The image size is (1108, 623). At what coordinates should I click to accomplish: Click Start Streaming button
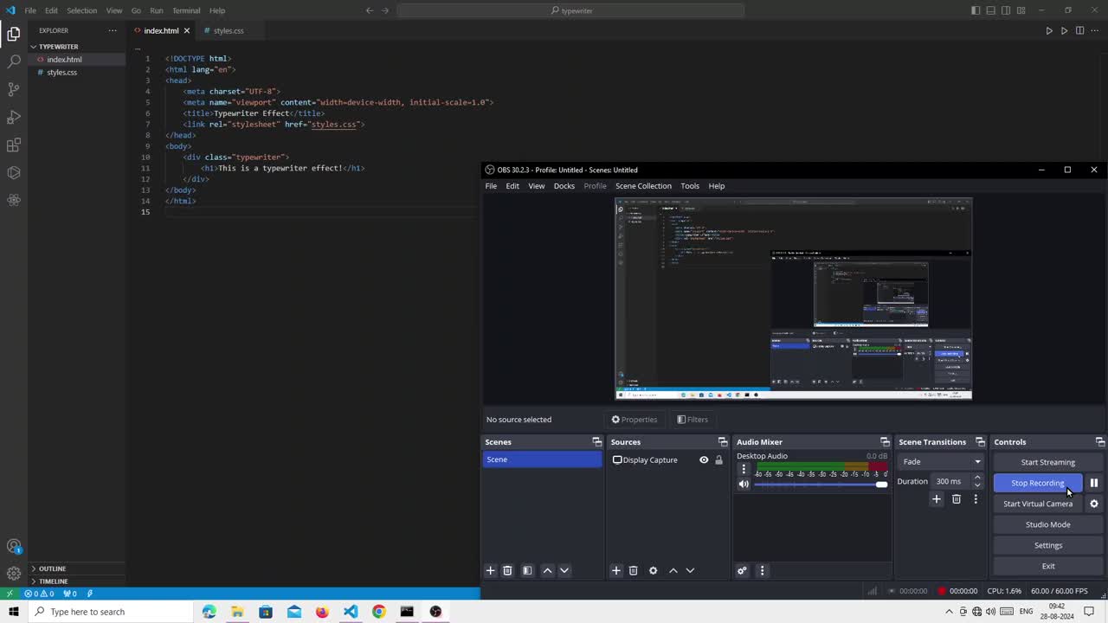click(x=1047, y=462)
